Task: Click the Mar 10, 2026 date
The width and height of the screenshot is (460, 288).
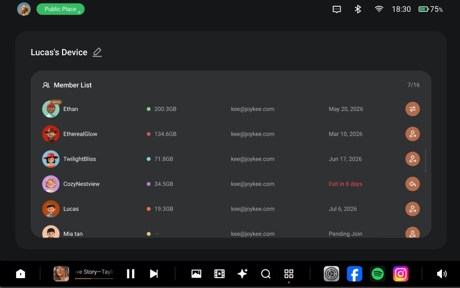Action: [x=345, y=134]
